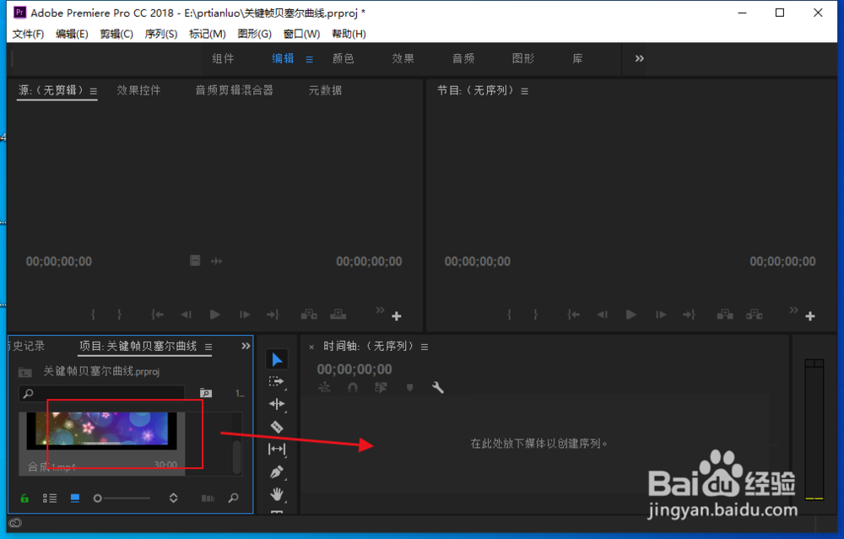
Task: Click the Overwrite button in Source monitor
Action: click(338, 315)
